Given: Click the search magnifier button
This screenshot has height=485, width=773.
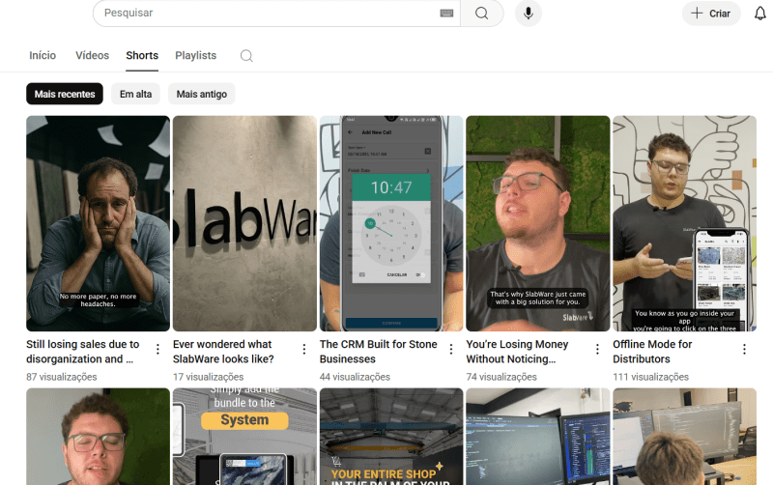Looking at the screenshot, I should pos(481,14).
